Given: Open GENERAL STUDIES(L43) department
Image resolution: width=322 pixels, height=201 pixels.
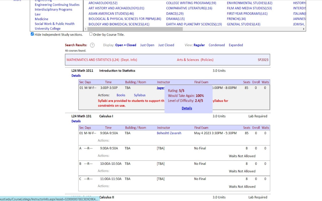Looking at the screenshot, I should click(244, 24).
